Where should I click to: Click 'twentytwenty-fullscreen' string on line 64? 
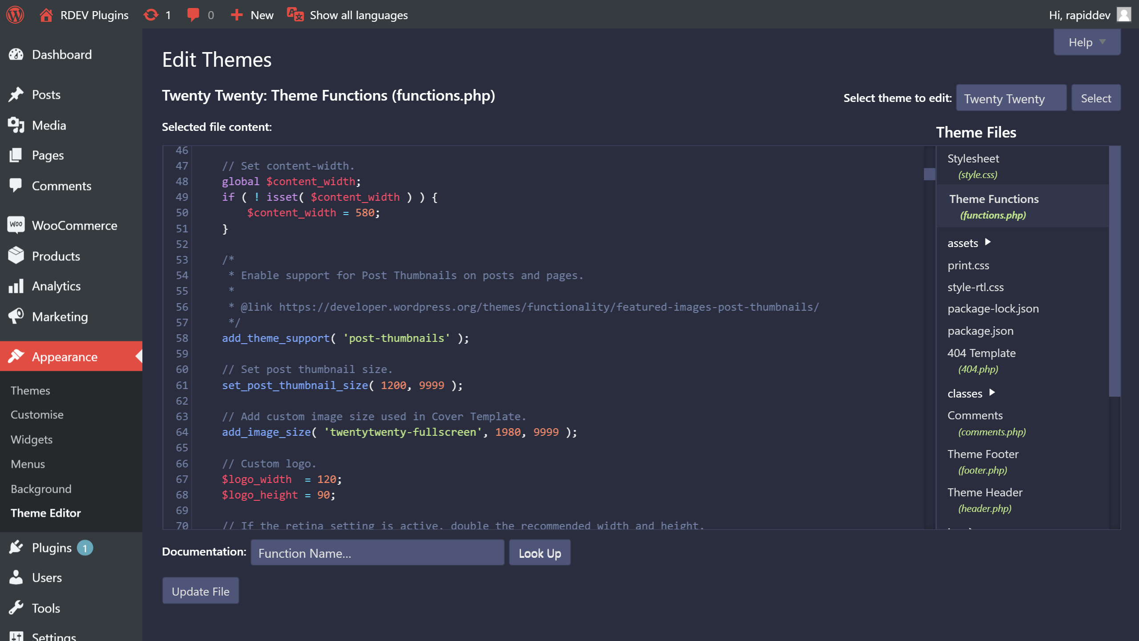pyautogui.click(x=403, y=432)
